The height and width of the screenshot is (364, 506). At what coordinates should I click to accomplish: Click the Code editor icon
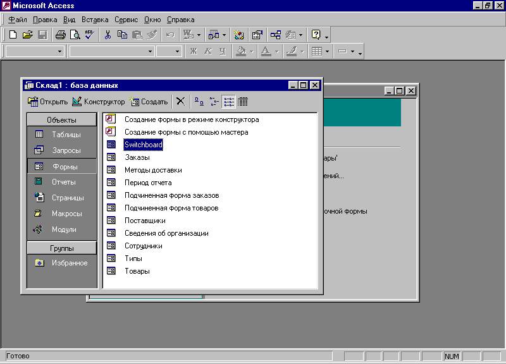pyautogui.click(x=239, y=35)
